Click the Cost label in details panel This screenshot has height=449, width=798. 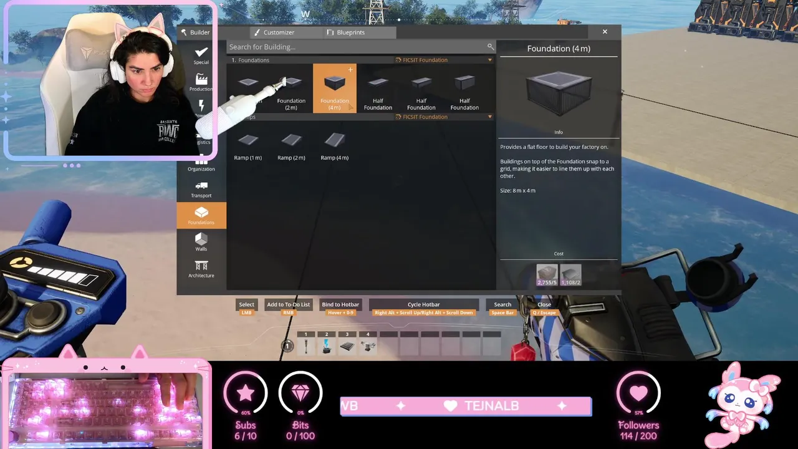[559, 254]
